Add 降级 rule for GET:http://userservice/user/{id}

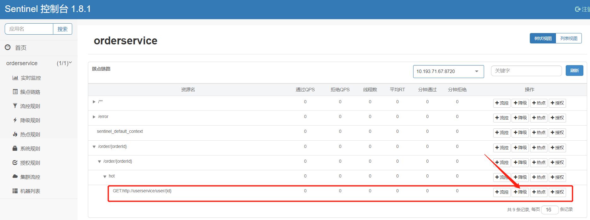(x=520, y=192)
